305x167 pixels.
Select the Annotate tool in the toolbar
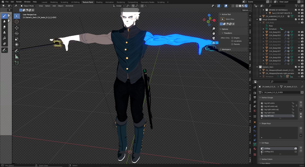tap(17, 50)
